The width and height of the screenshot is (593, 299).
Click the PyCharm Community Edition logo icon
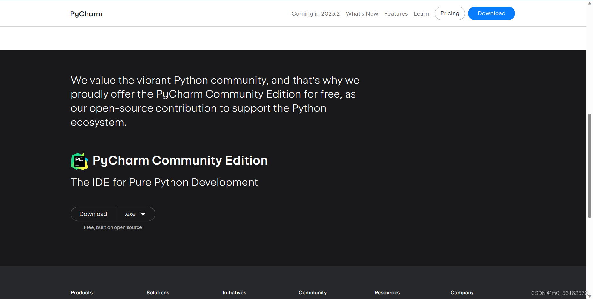[79, 161]
